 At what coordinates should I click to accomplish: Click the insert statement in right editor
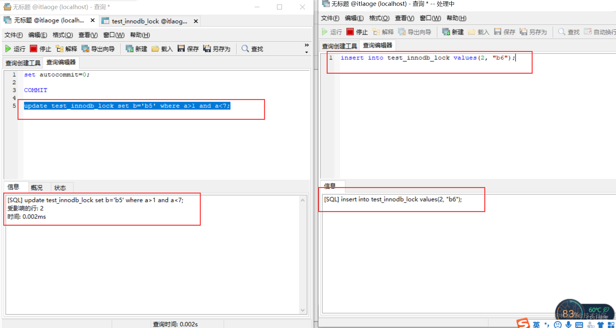[x=428, y=58]
